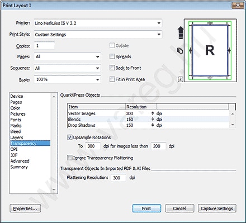Toggle the Collate checkbox

click(x=112, y=45)
